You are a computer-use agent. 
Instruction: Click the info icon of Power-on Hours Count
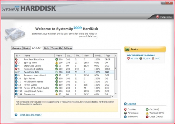click(16, 75)
